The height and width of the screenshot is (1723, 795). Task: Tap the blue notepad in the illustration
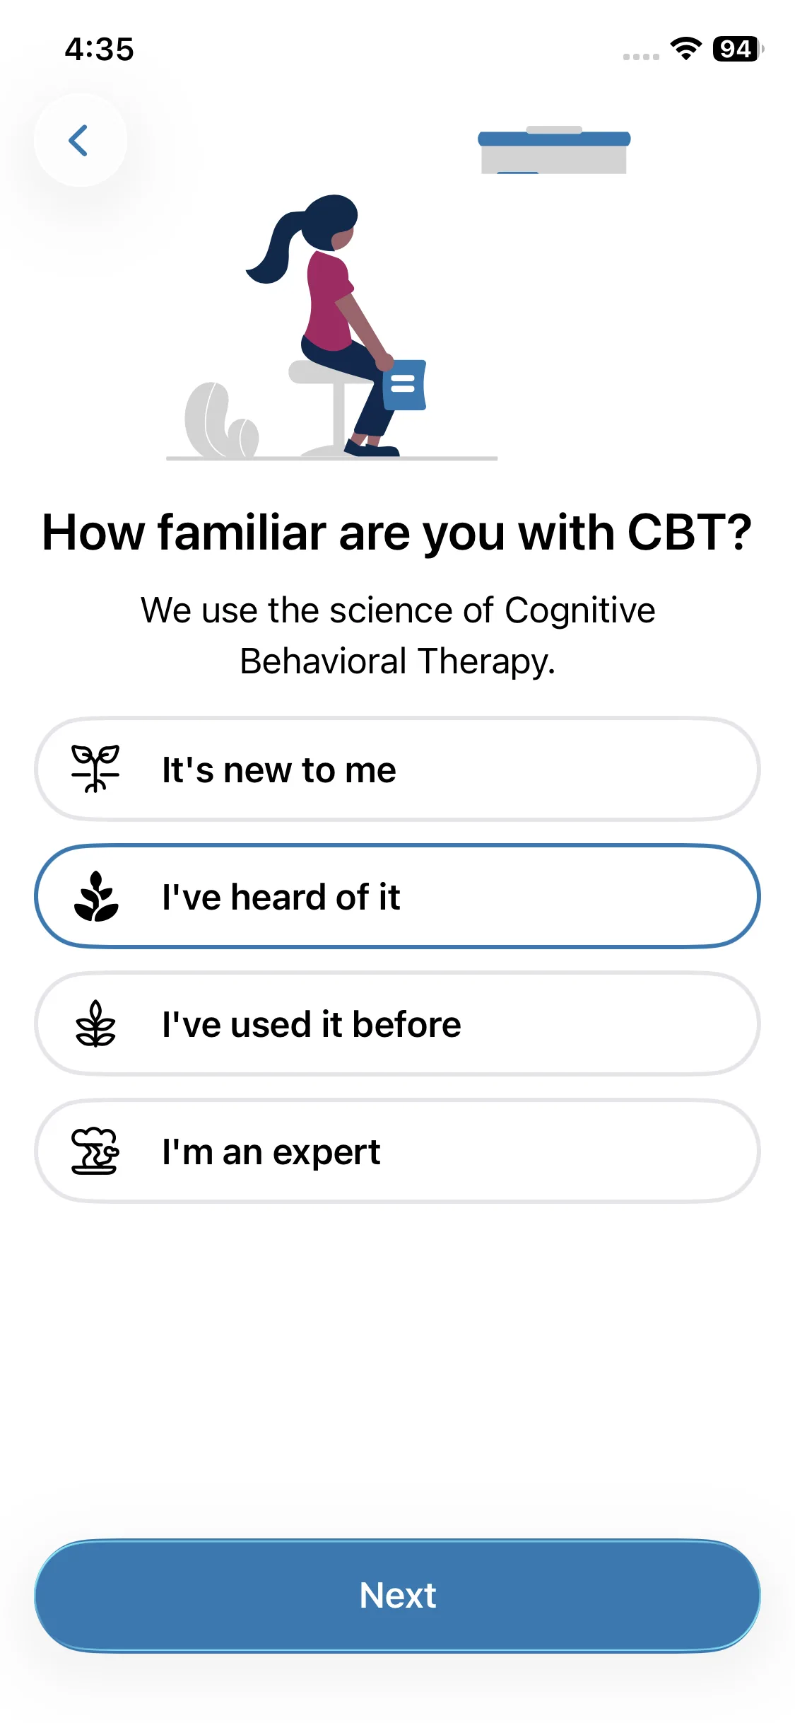click(x=404, y=385)
